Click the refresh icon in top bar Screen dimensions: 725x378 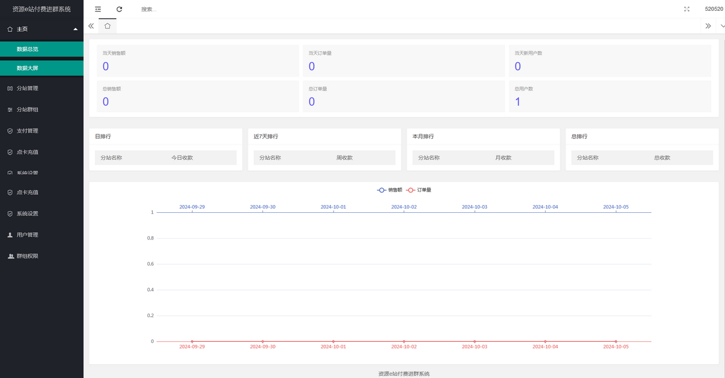coord(119,9)
